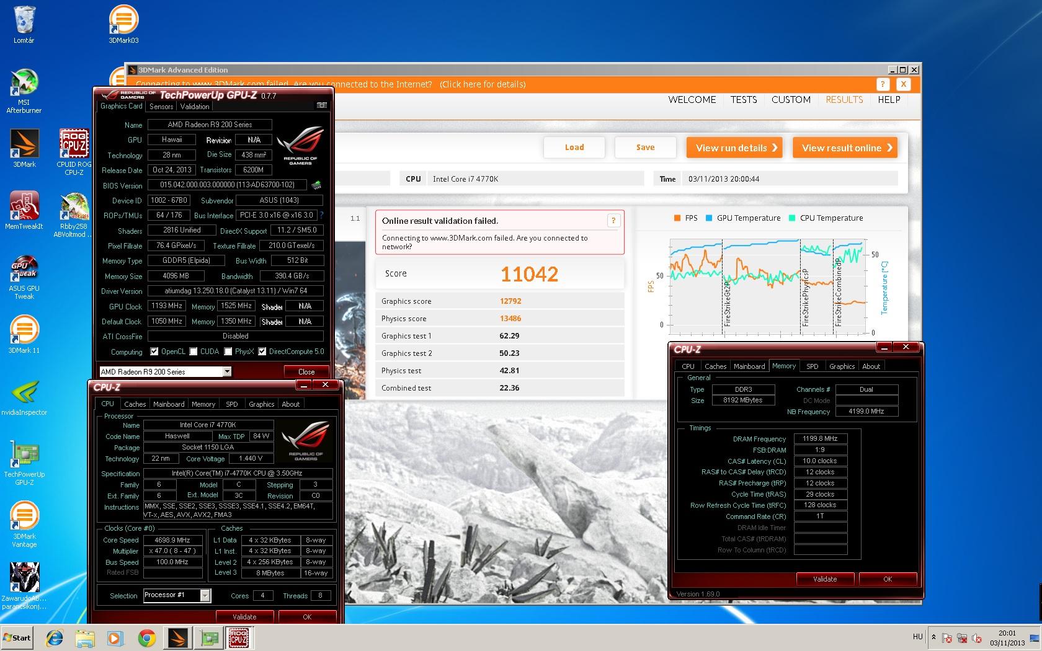Select the ZawarudoAB desktop icon
Image resolution: width=1042 pixels, height=651 pixels.
click(x=24, y=587)
